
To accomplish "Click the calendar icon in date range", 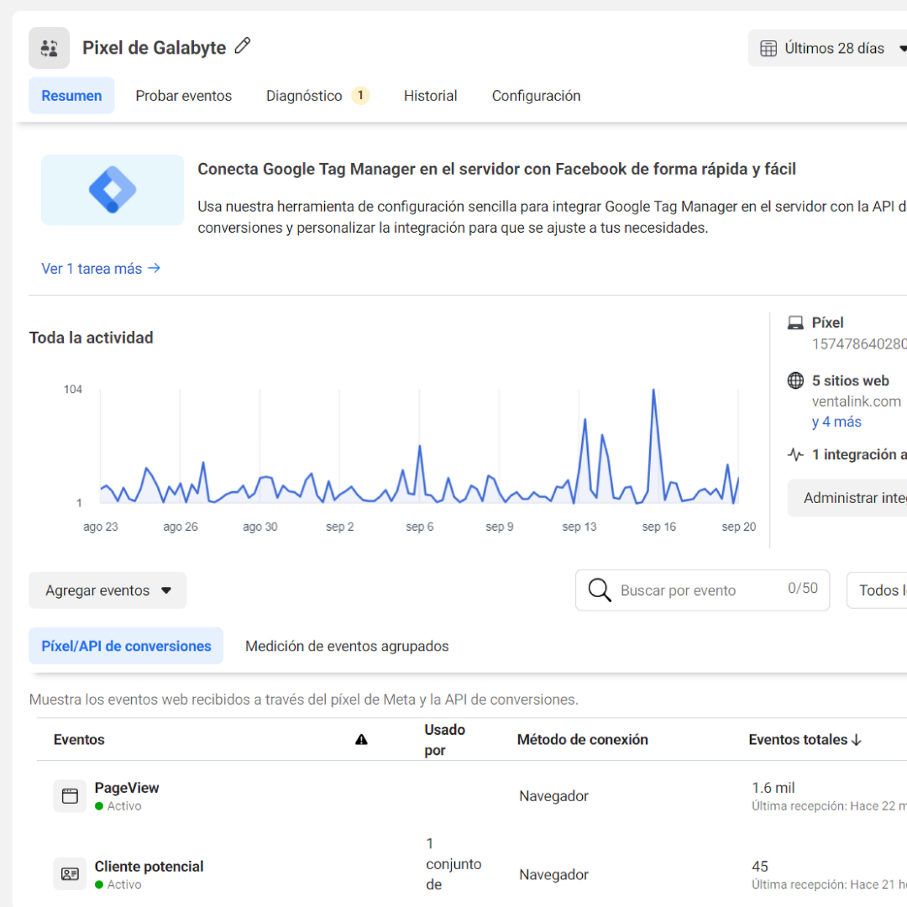I will (x=768, y=49).
